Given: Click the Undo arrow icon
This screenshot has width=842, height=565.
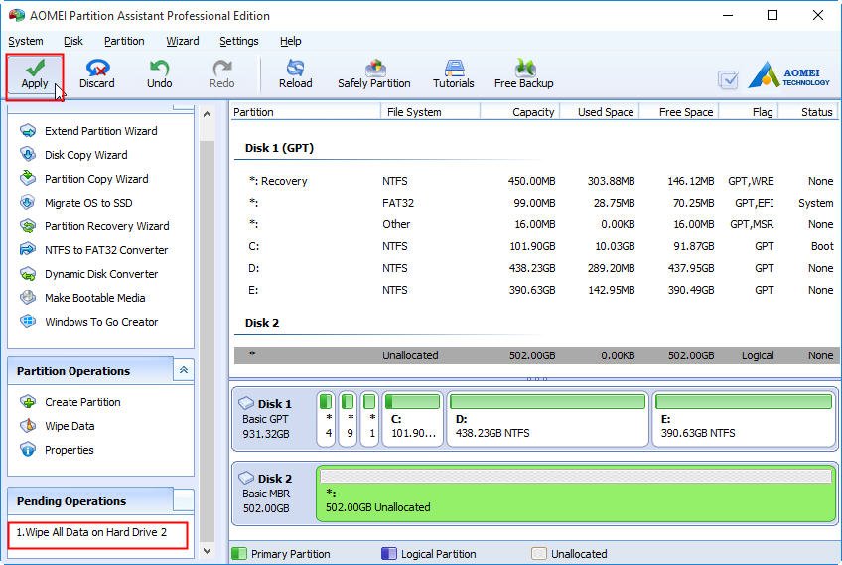Looking at the screenshot, I should (159, 69).
